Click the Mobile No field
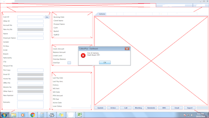This screenshot has height=118, width=209. tap(31, 87)
